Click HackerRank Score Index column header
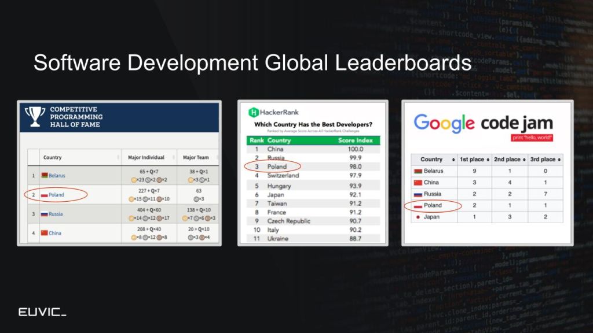This screenshot has height=333, width=593. 355,140
